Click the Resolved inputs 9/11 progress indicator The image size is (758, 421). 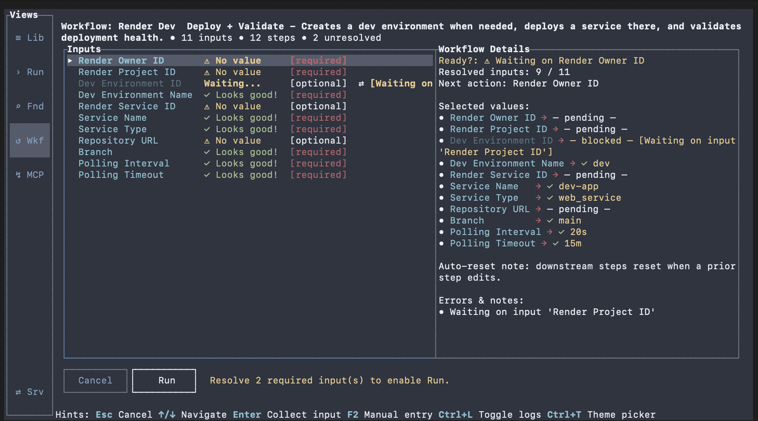[x=503, y=72]
